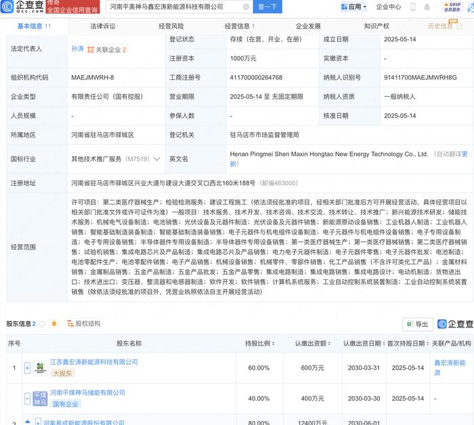Switch to 经营风险 tab
The height and width of the screenshot is (425, 474).
coord(171,26)
